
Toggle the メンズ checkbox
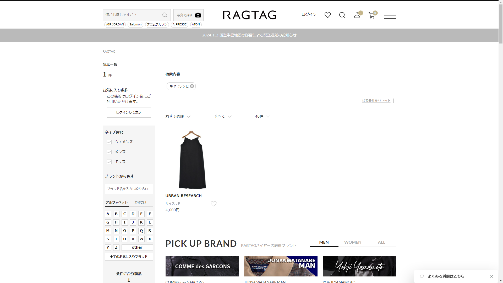tap(109, 152)
